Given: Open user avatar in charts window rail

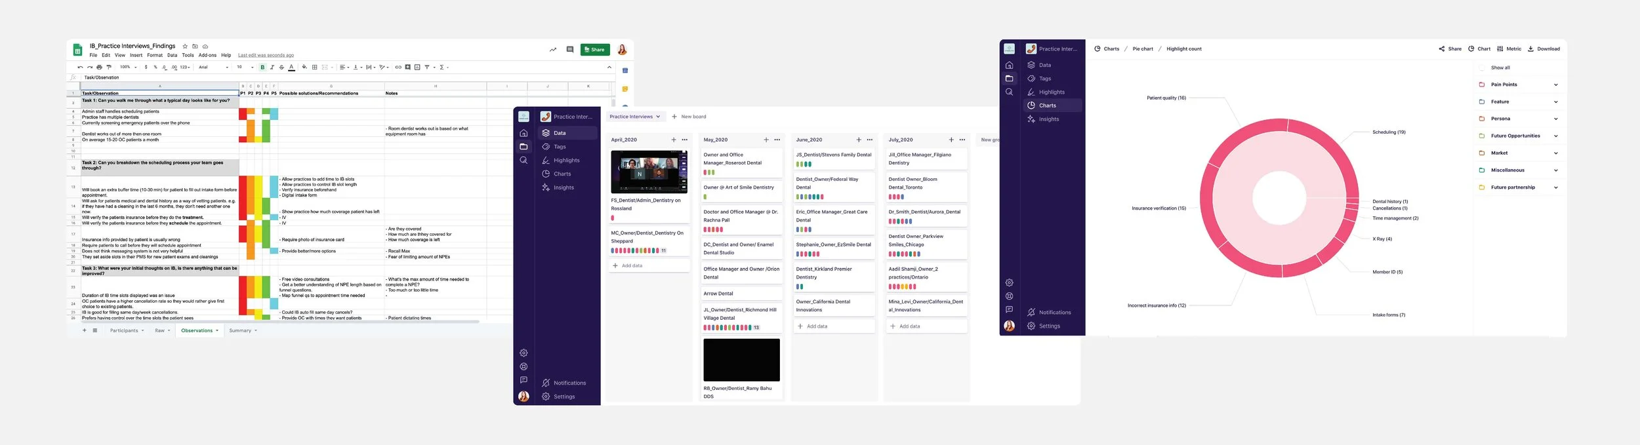Looking at the screenshot, I should coord(1010,326).
